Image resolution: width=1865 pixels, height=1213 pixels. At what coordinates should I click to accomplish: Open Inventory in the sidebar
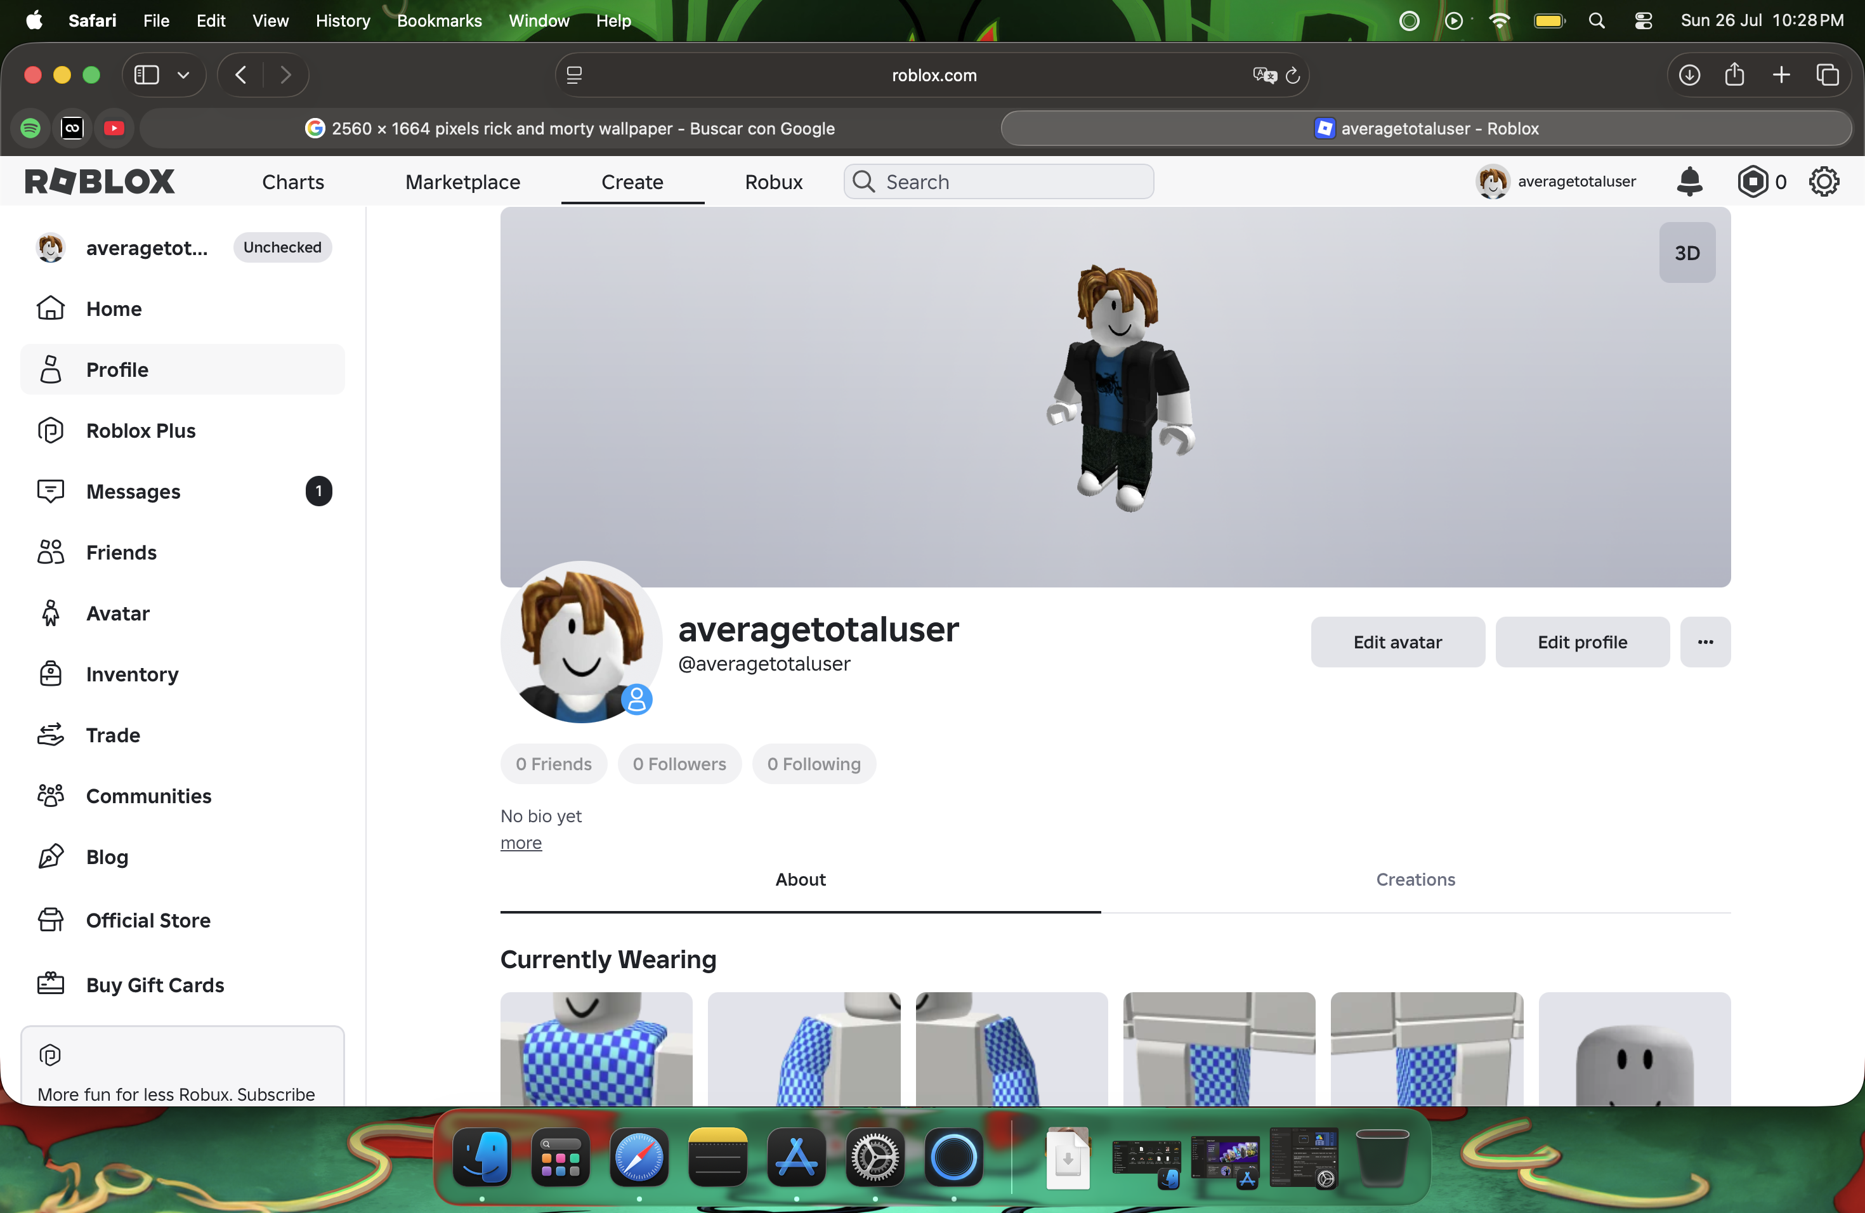[x=182, y=674]
